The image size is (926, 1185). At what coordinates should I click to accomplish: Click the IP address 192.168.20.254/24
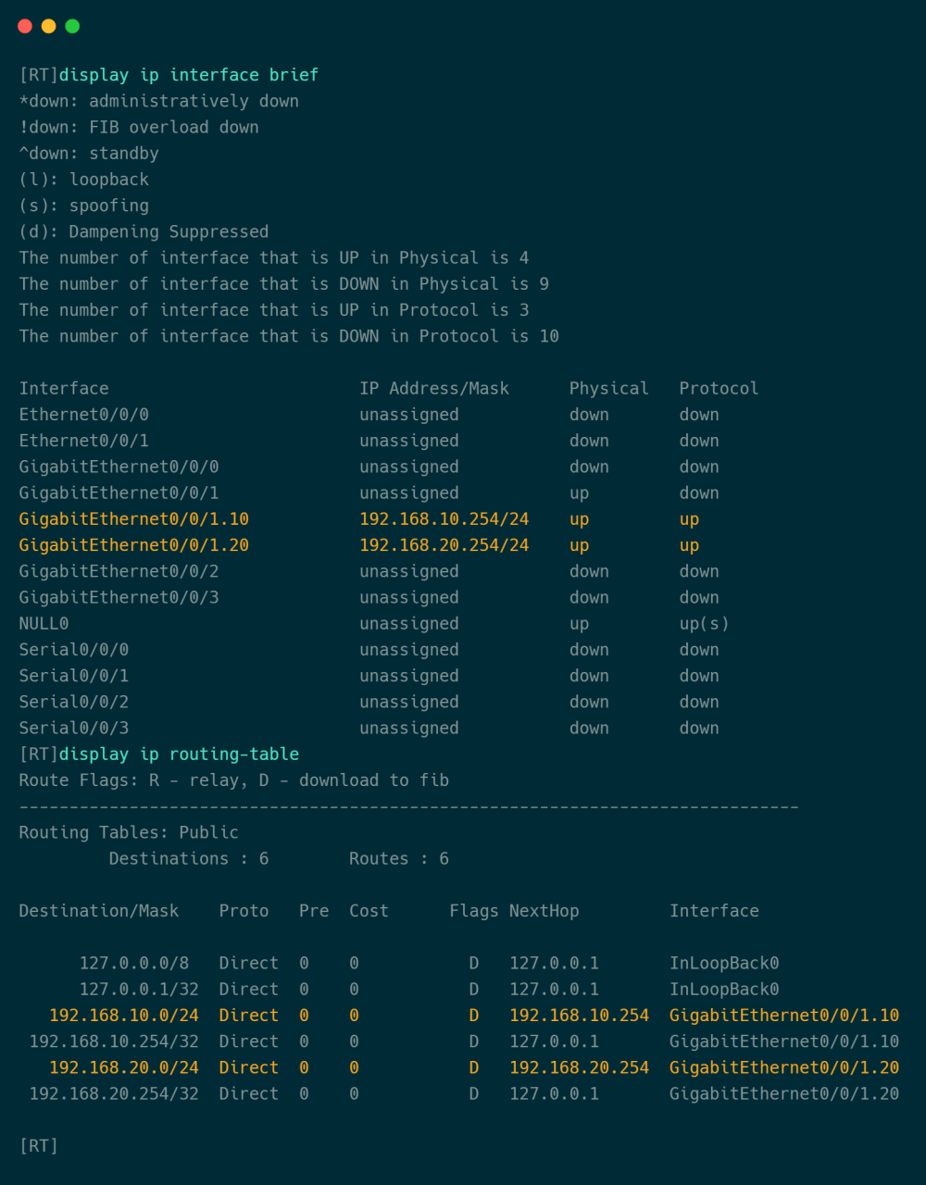point(444,545)
